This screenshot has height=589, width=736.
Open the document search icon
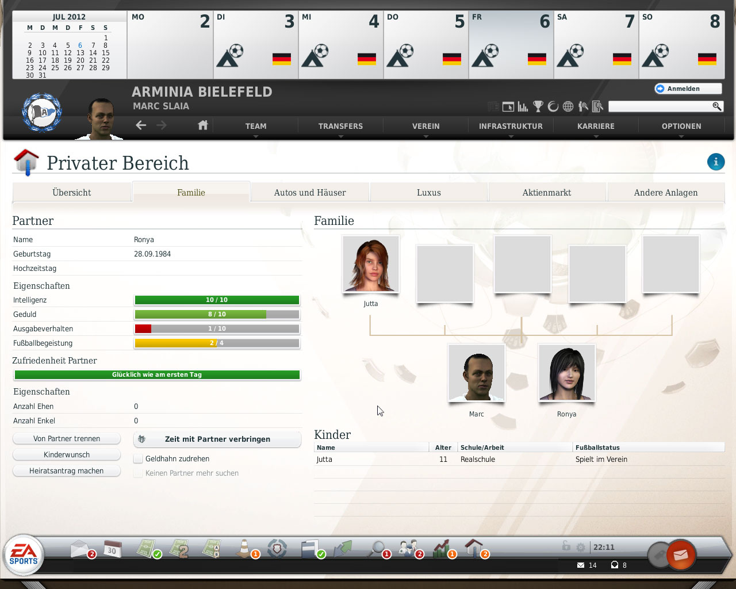point(597,106)
